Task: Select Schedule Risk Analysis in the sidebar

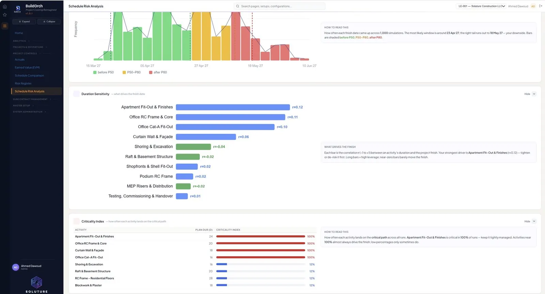Action: (x=36, y=91)
